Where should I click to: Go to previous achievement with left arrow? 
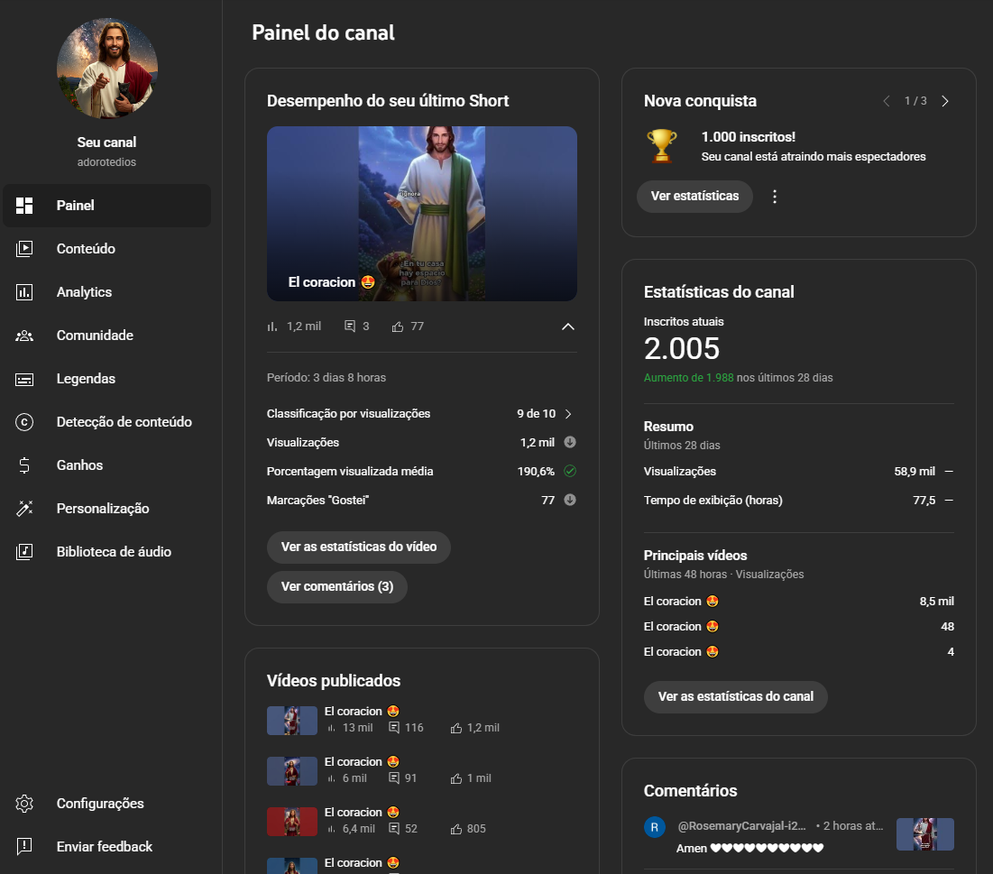(x=887, y=101)
